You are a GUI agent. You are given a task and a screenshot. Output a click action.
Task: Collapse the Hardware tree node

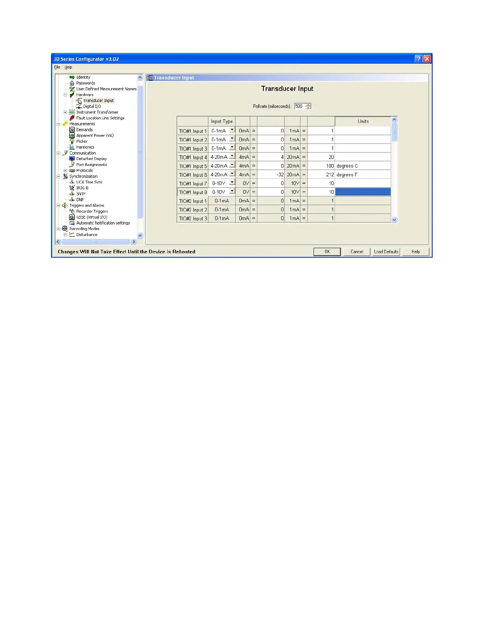(x=65, y=95)
